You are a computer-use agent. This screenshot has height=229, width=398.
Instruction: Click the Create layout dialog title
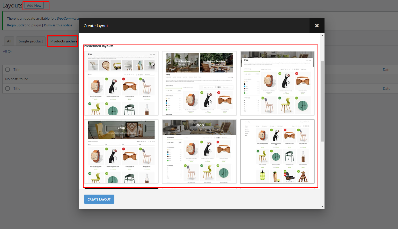(96, 26)
